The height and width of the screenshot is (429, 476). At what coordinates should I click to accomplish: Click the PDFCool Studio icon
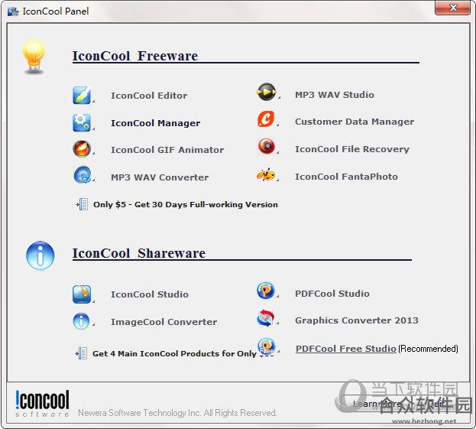tap(266, 291)
